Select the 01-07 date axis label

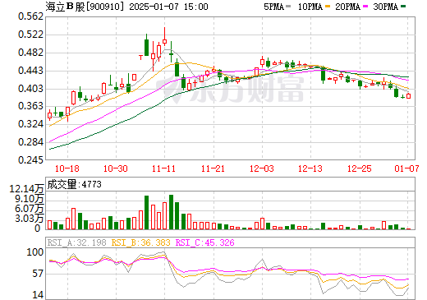point(406,168)
